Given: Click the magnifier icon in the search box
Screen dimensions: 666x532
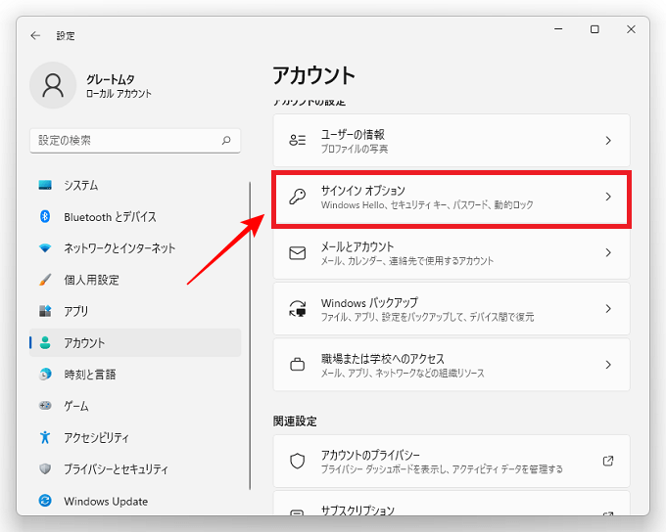Looking at the screenshot, I should pos(226,140).
